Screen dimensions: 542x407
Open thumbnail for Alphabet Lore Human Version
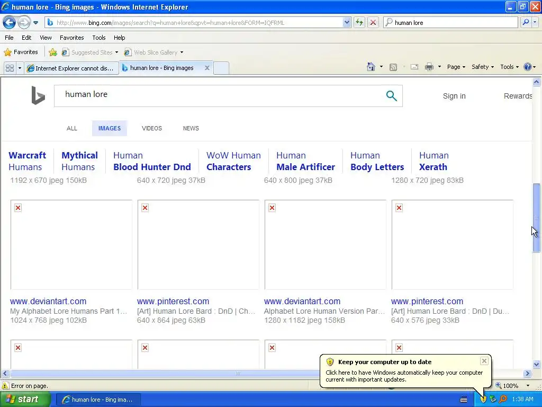click(x=326, y=244)
